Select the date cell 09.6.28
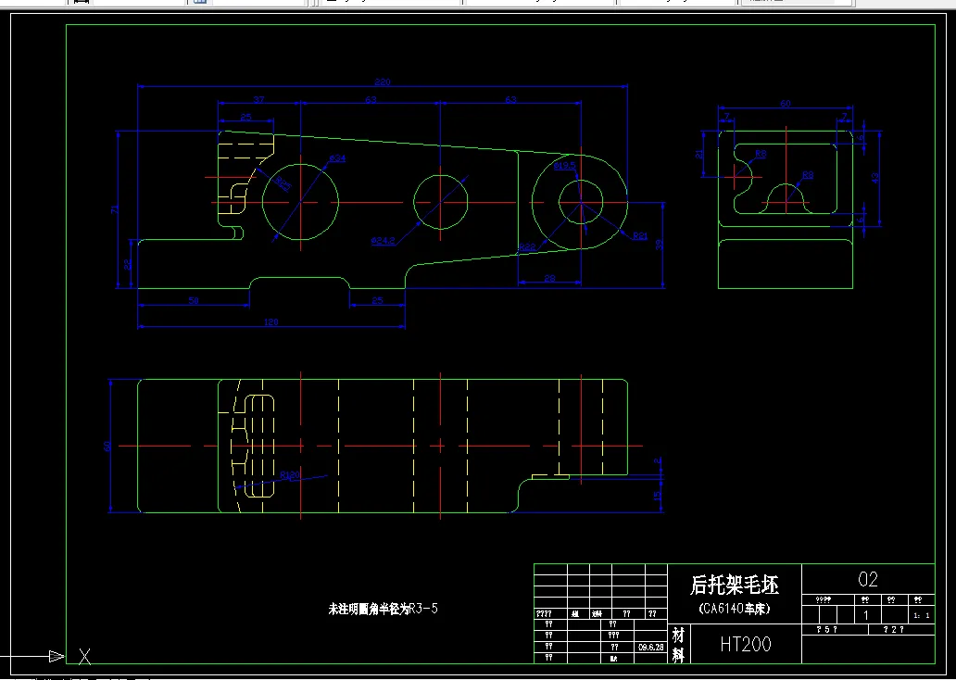This screenshot has height=680, width=956. point(651,648)
